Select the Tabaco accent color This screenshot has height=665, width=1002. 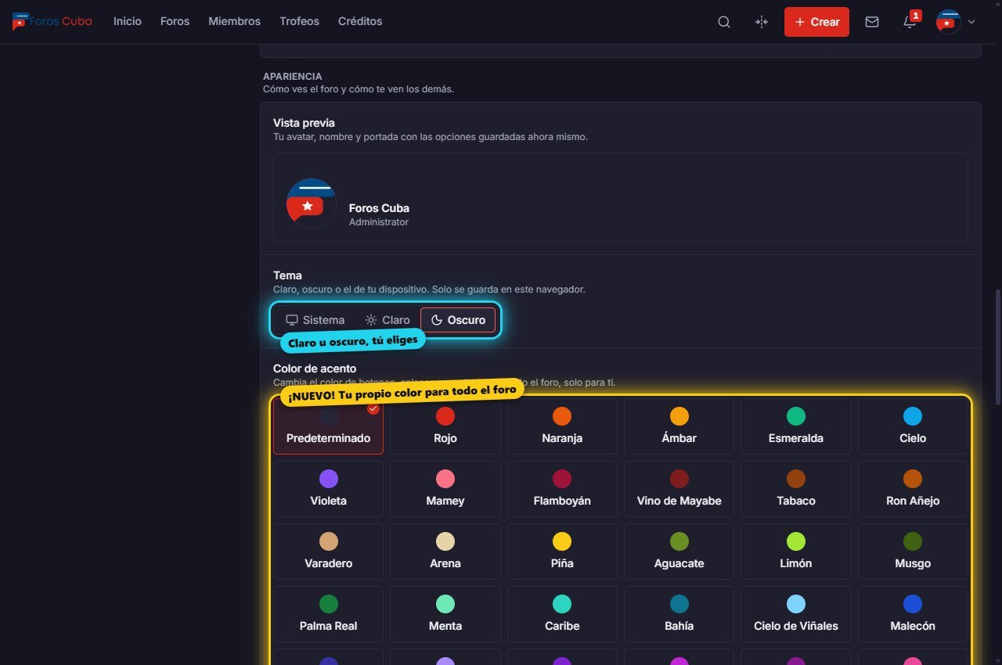(796, 489)
